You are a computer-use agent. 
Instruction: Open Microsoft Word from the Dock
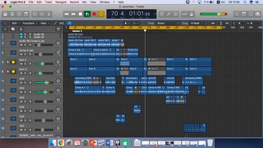click(110, 143)
